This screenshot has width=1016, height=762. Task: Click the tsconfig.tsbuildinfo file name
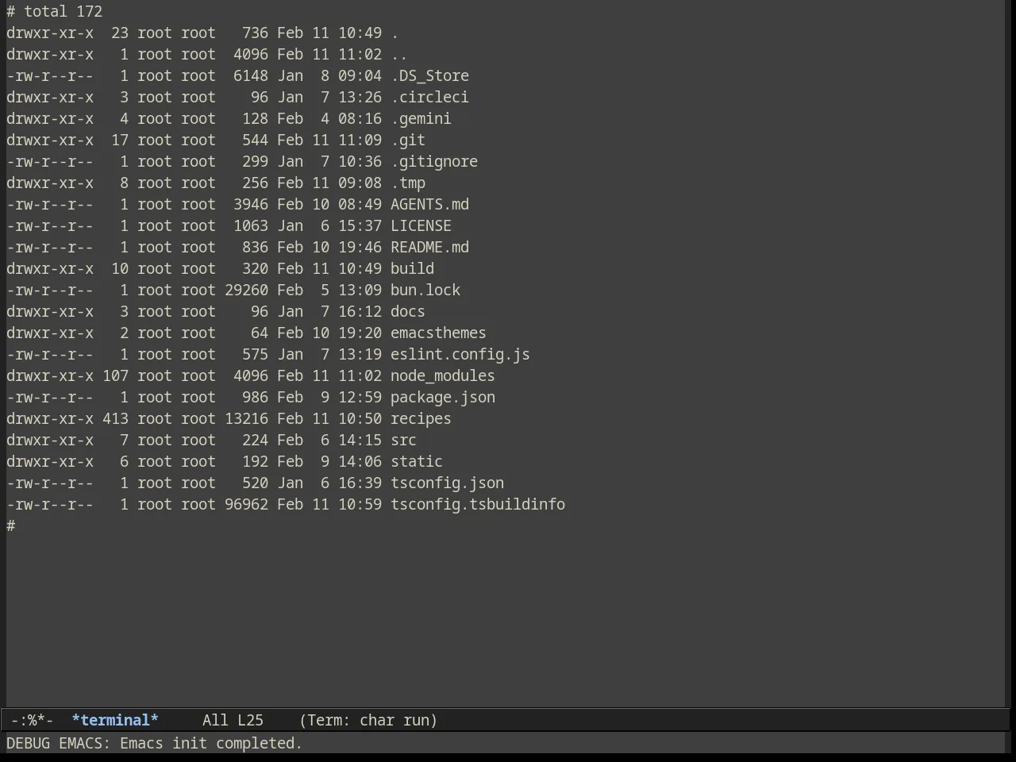point(478,504)
